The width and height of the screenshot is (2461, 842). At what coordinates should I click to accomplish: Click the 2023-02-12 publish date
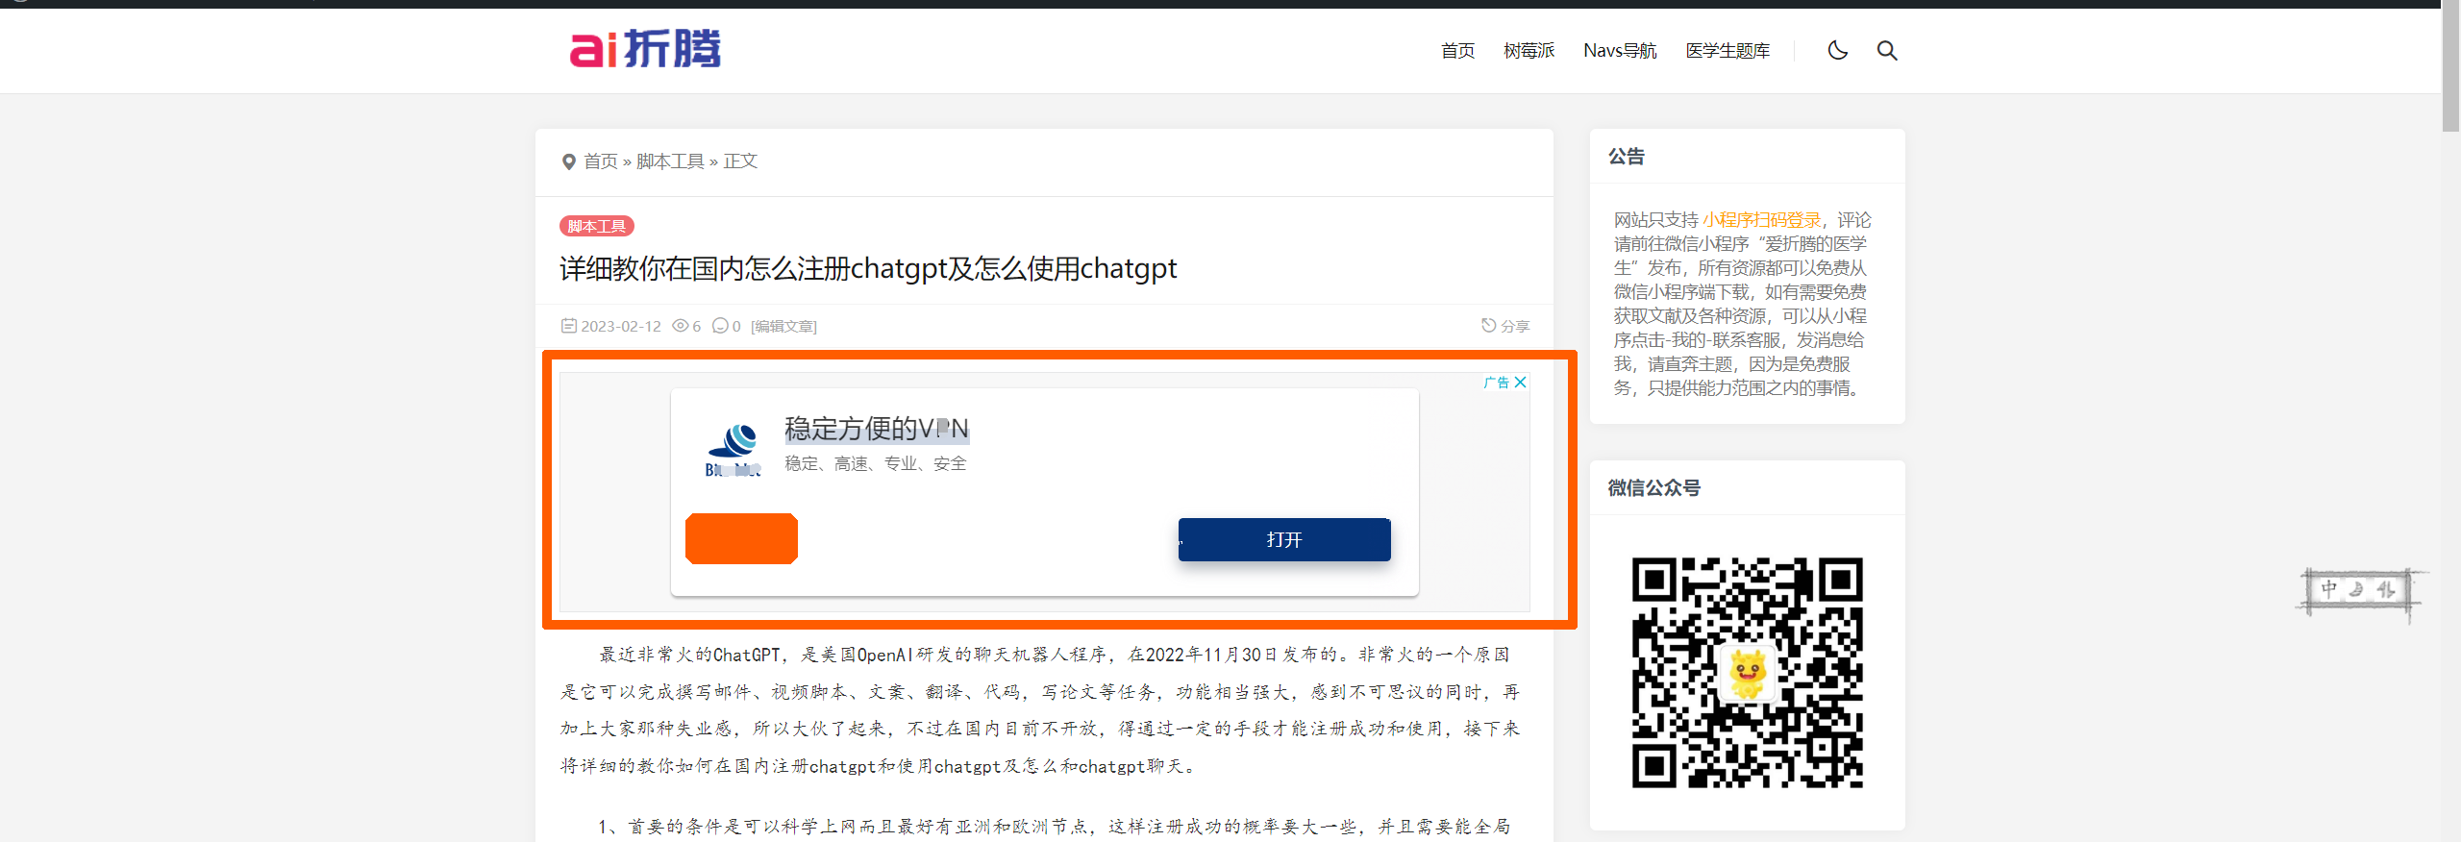621,326
